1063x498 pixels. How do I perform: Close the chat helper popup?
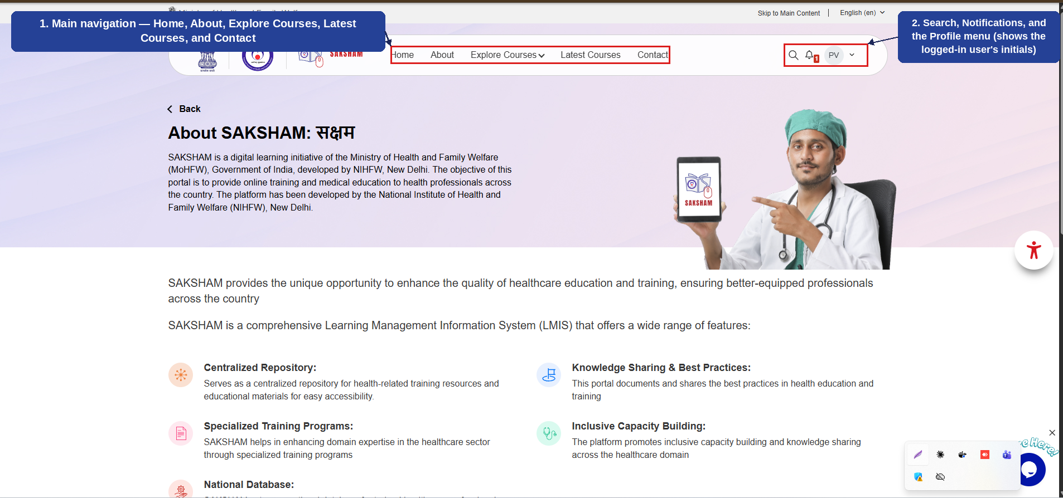(x=1052, y=433)
